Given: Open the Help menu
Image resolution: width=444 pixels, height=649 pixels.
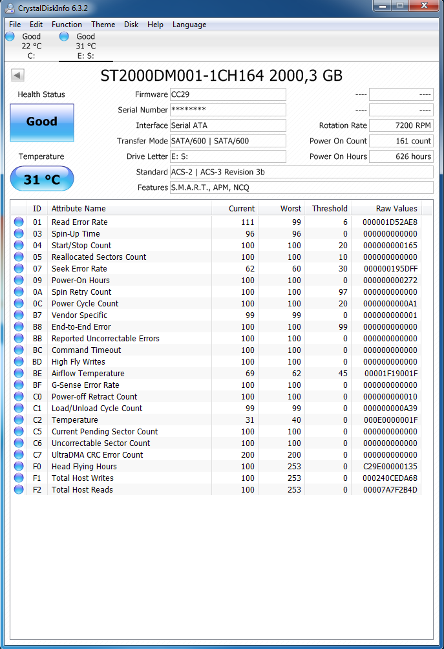Looking at the screenshot, I should pos(155,25).
